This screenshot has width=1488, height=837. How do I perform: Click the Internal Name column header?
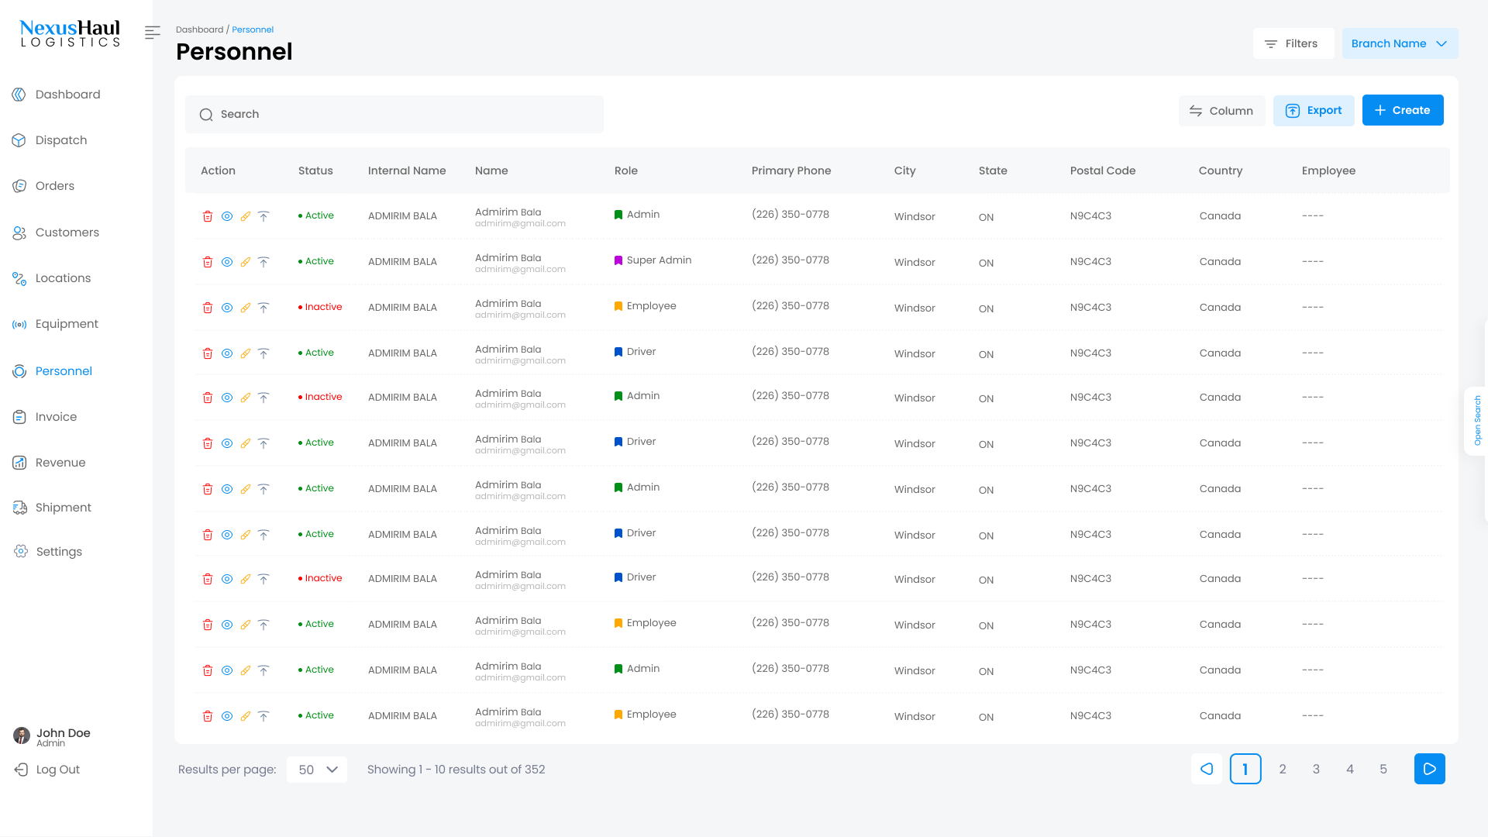coord(407,170)
